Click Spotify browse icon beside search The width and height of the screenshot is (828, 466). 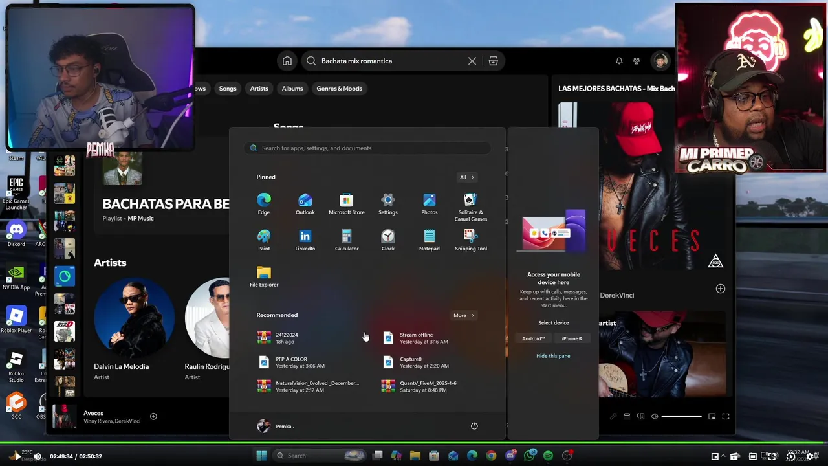point(493,61)
